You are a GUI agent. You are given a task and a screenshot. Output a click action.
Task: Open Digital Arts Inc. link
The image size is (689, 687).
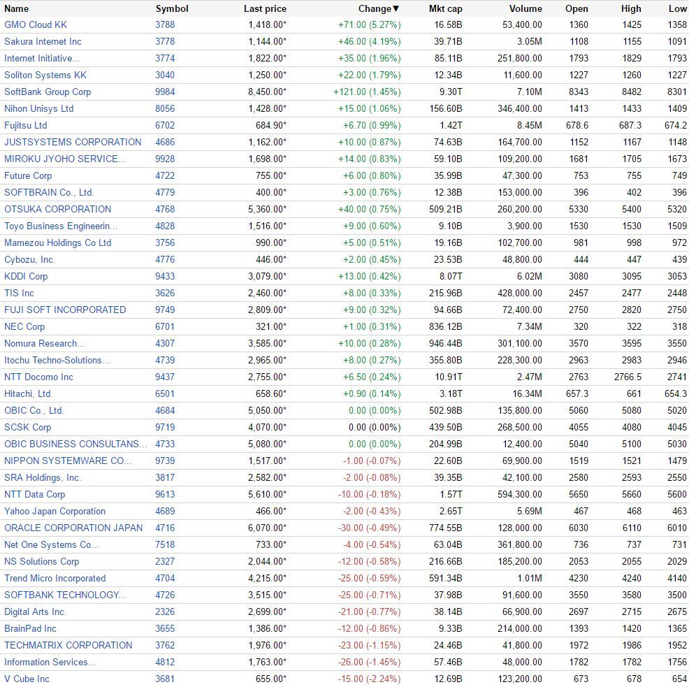(35, 612)
